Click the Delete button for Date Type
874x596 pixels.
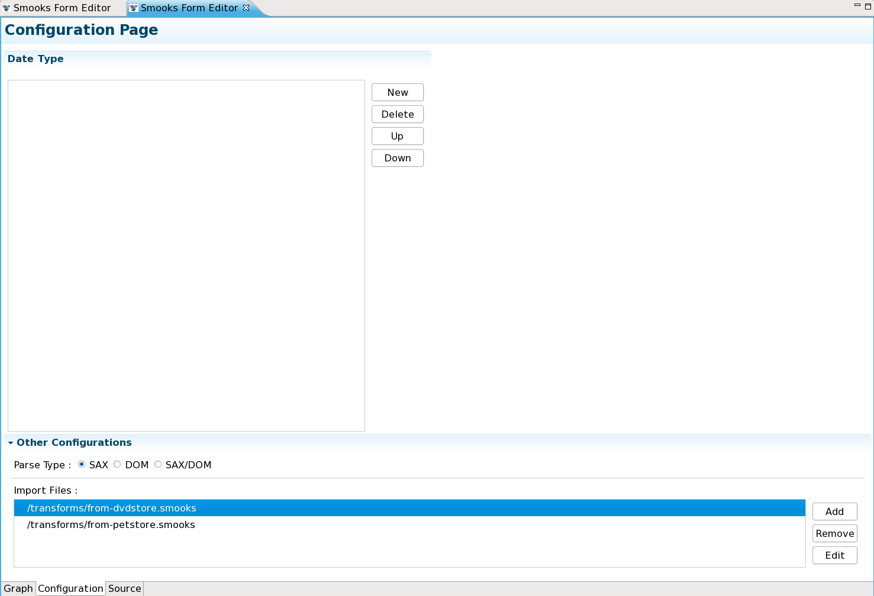click(x=398, y=114)
